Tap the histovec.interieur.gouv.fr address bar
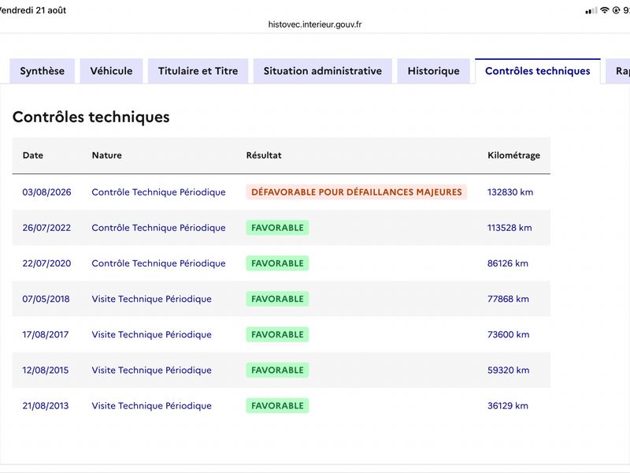The image size is (630, 473). click(x=315, y=24)
